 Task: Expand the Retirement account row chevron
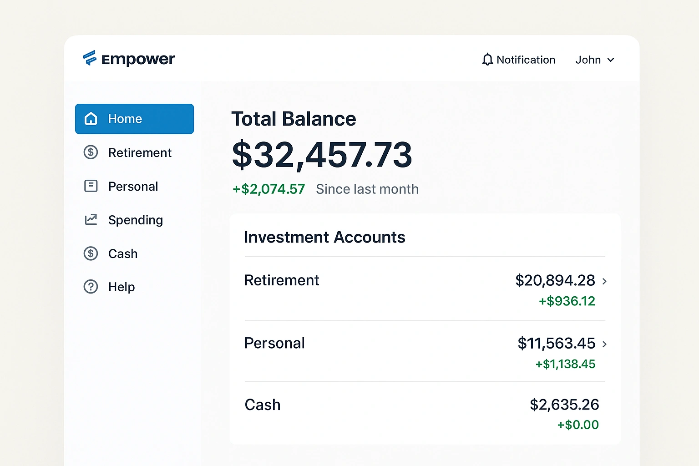tap(605, 282)
